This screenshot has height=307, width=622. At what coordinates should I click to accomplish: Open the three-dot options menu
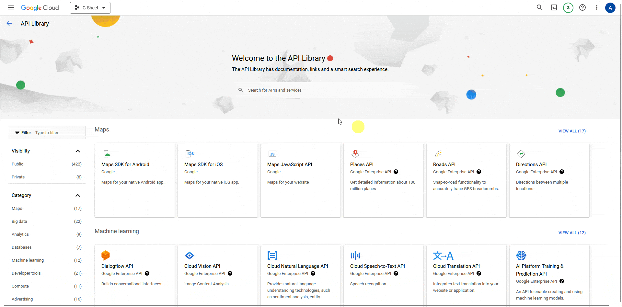597,7
